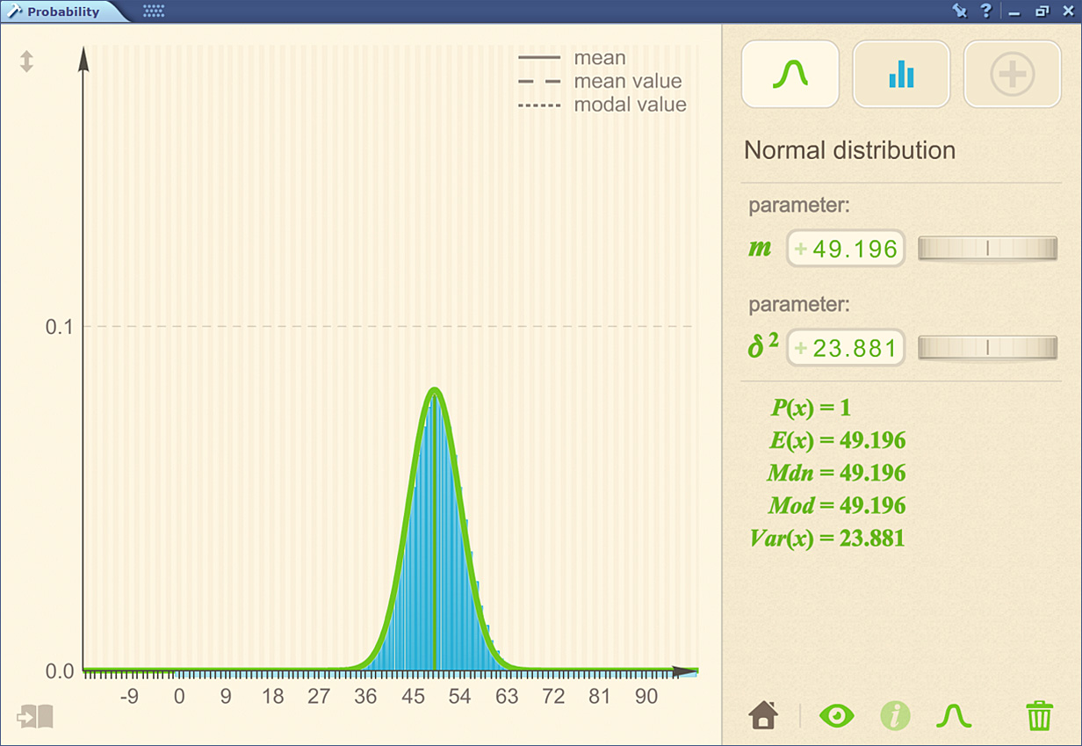Open help with the question mark icon

click(986, 11)
